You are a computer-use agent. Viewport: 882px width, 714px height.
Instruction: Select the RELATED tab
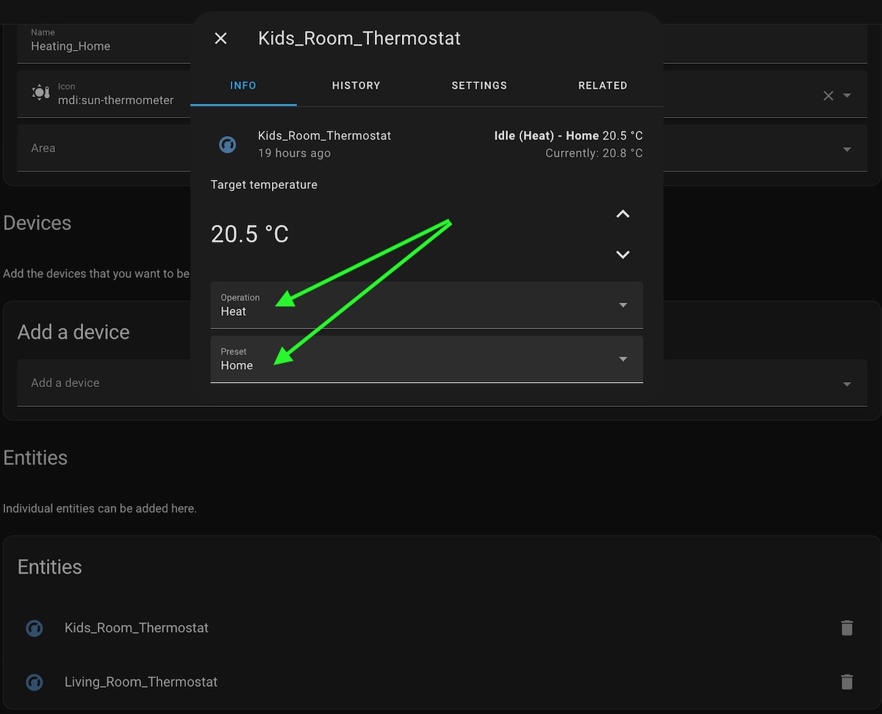point(603,85)
